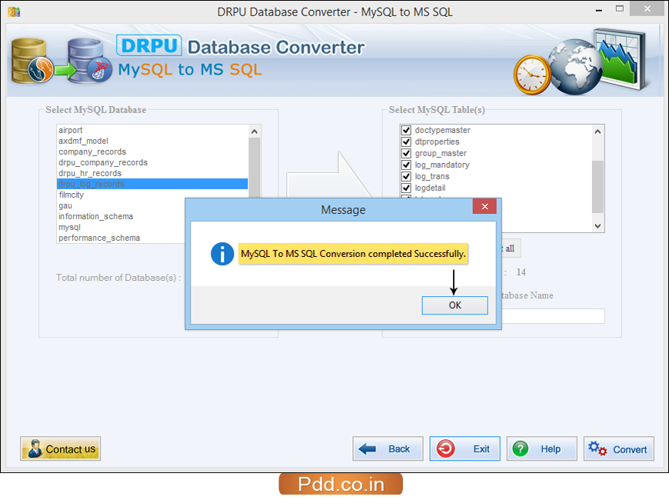Screen dimensions: 669x500
Task: Click the blue back arrow icon
Action: click(367, 448)
